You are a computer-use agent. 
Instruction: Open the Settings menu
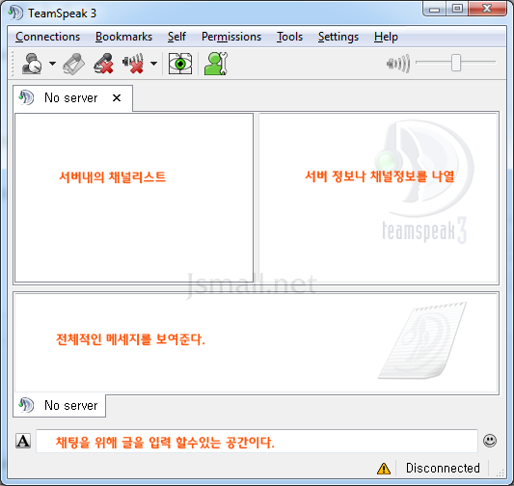[x=338, y=37]
